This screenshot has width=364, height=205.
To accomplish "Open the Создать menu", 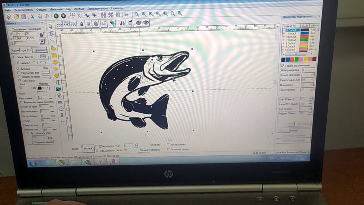I will click(x=42, y=9).
